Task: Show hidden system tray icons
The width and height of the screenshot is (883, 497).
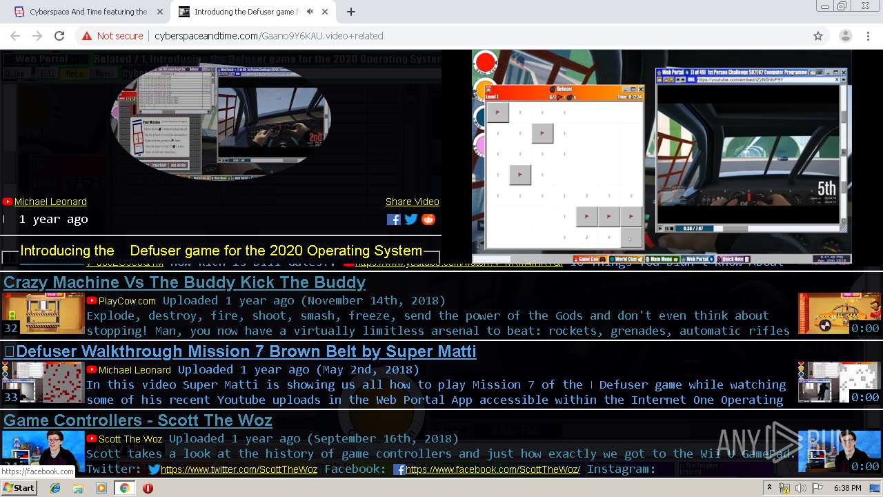Action: [x=769, y=488]
